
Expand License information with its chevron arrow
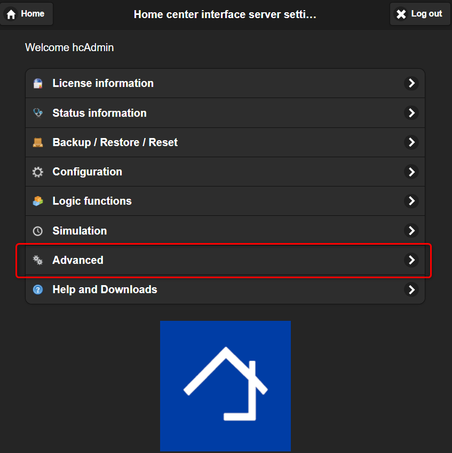point(411,83)
